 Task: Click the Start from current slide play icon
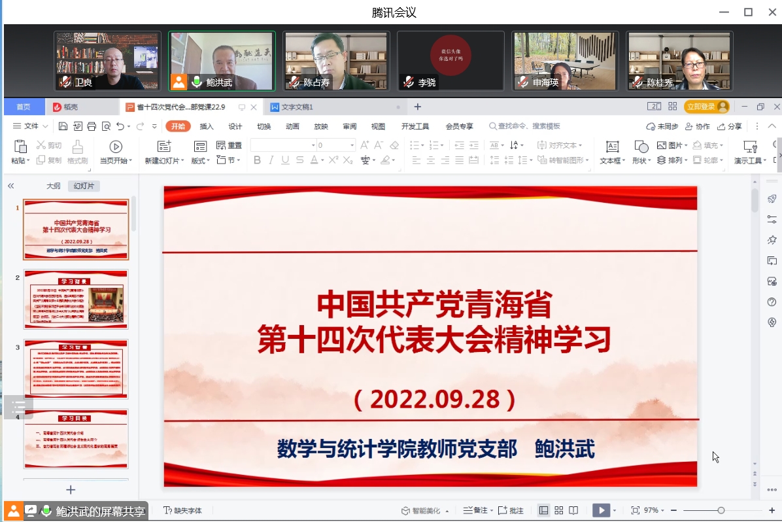(x=116, y=147)
